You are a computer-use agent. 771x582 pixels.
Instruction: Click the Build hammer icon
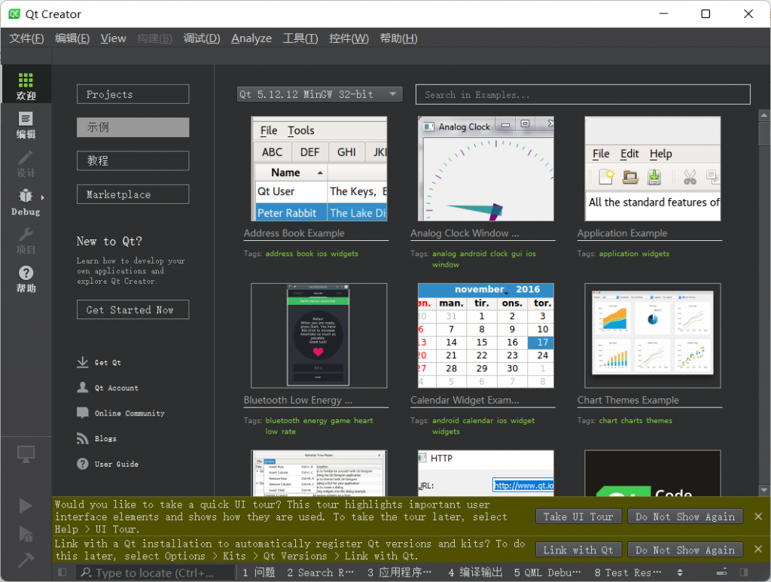[26, 559]
